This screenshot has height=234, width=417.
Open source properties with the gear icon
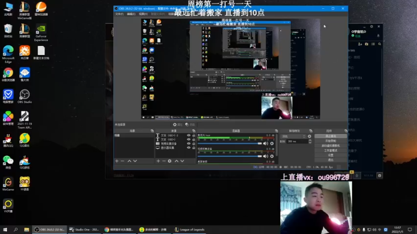(x=170, y=161)
